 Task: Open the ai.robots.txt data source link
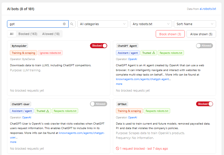pos(208,9)
